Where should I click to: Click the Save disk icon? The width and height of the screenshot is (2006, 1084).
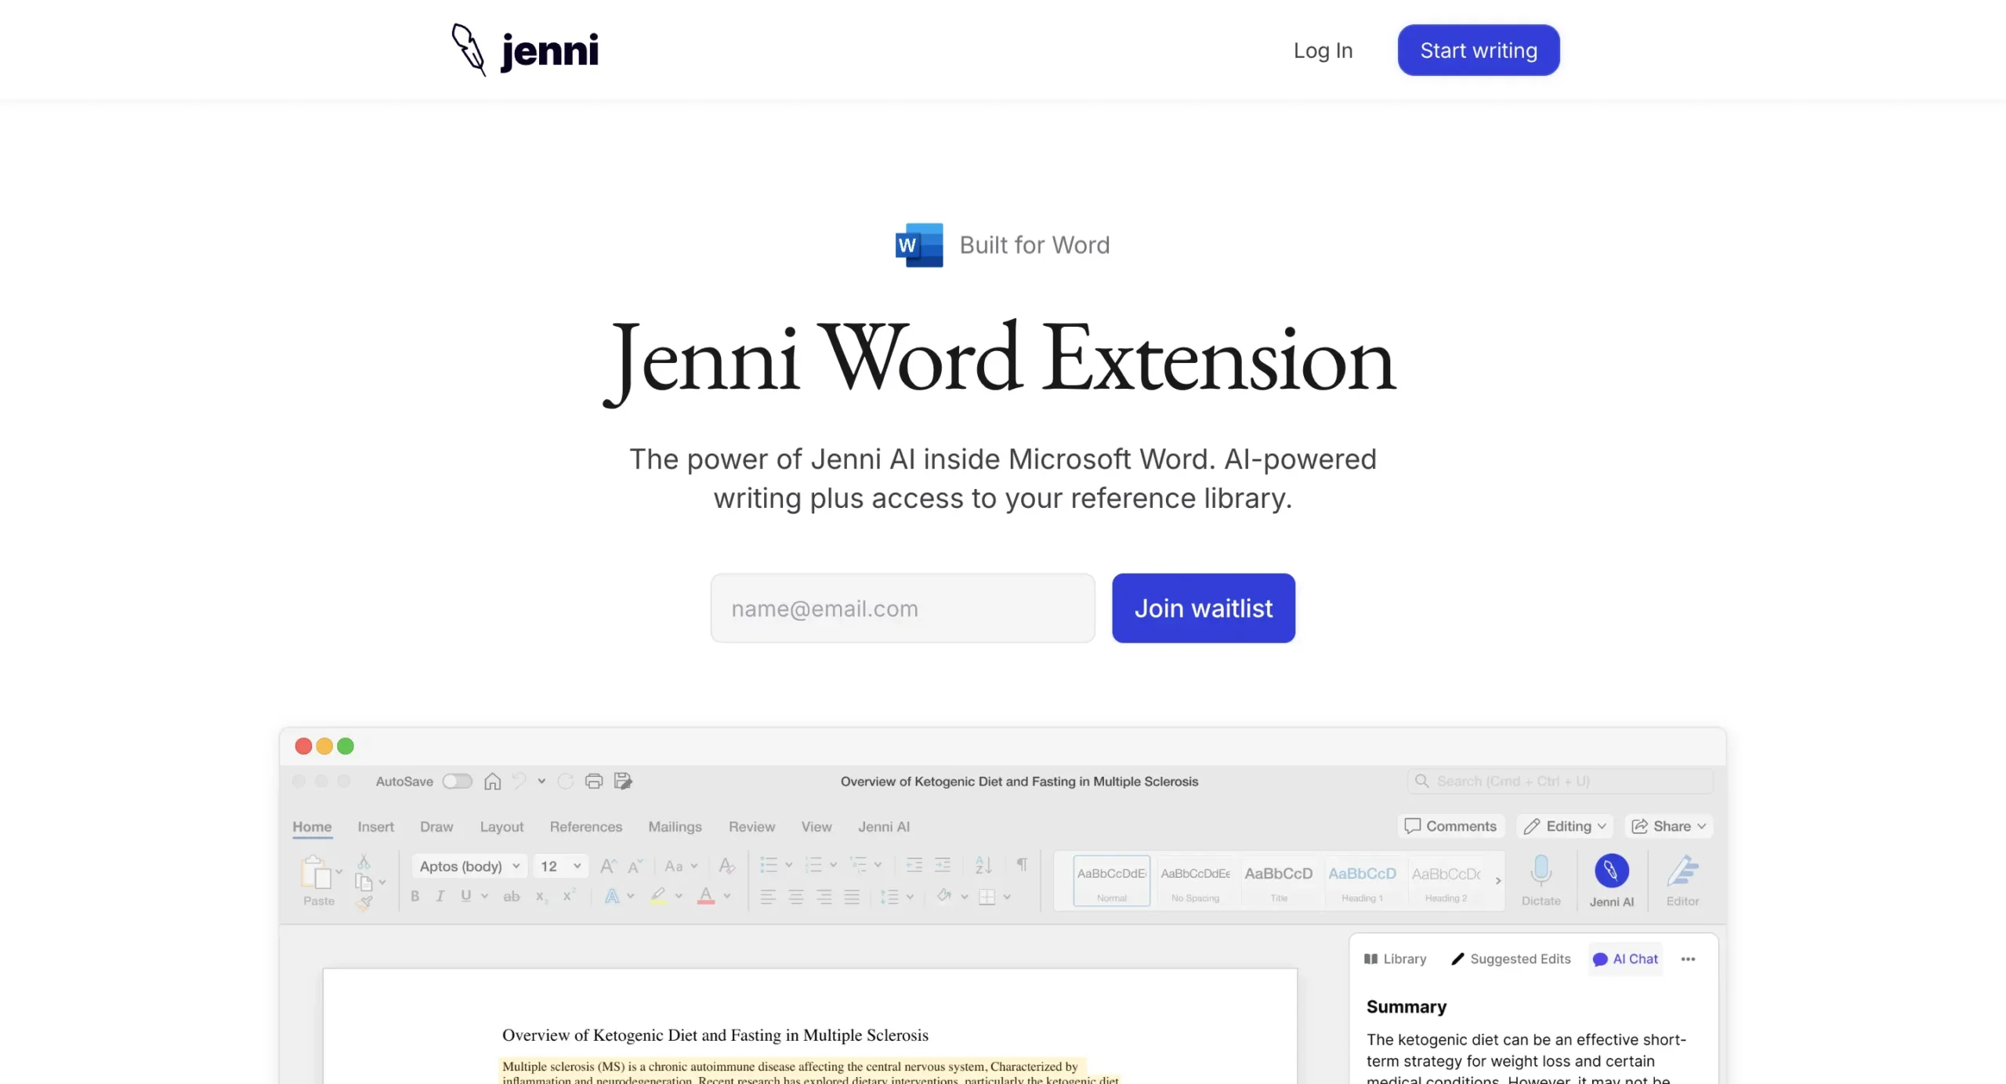click(x=623, y=781)
